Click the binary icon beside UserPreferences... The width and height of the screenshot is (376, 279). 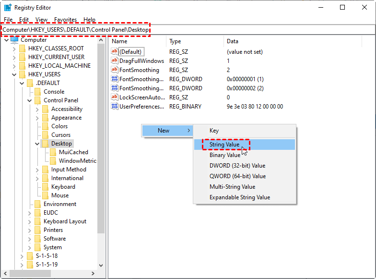(115, 107)
